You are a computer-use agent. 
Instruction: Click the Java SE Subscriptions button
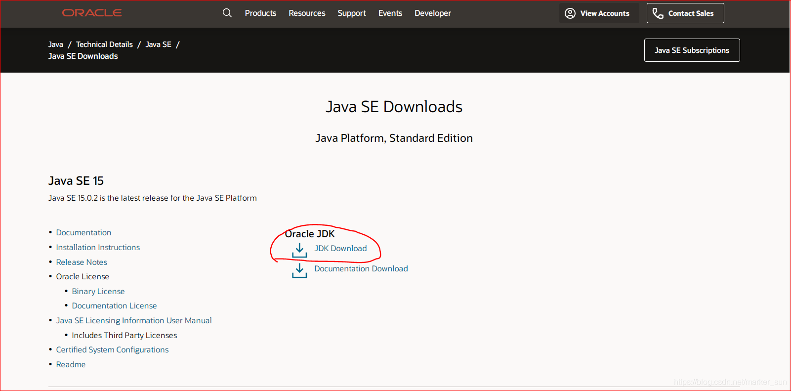click(x=692, y=50)
